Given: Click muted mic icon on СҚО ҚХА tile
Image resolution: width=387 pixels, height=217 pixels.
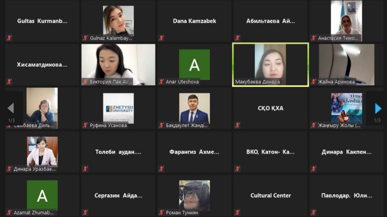Looking at the screenshot, I should point(238,125).
